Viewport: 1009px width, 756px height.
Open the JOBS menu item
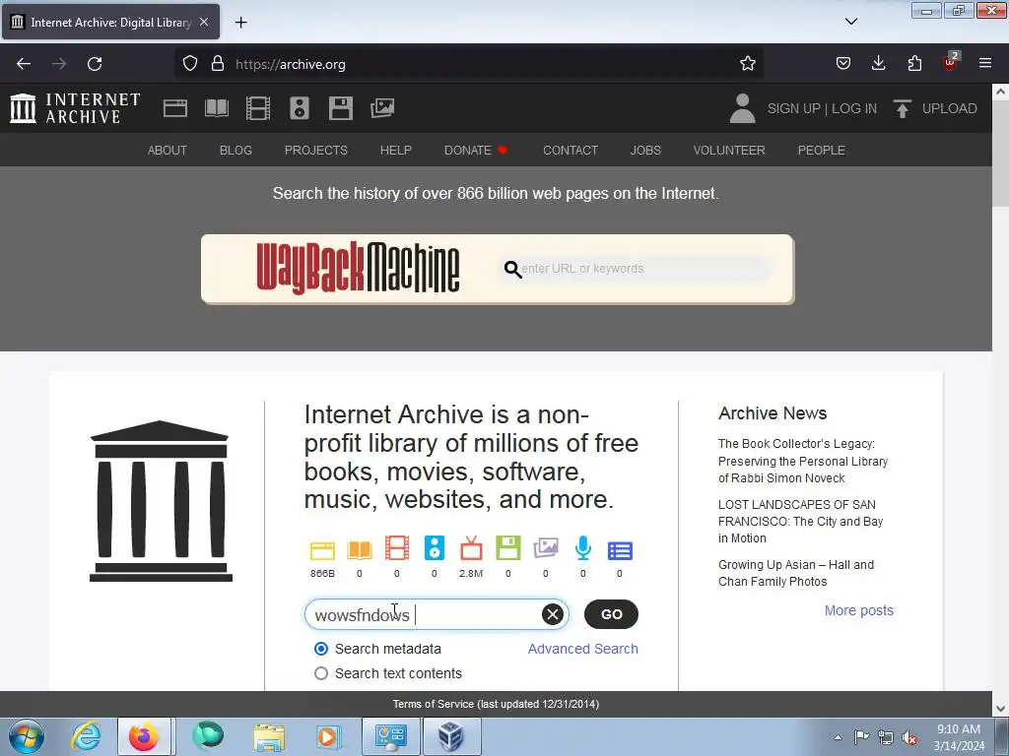pos(645,150)
